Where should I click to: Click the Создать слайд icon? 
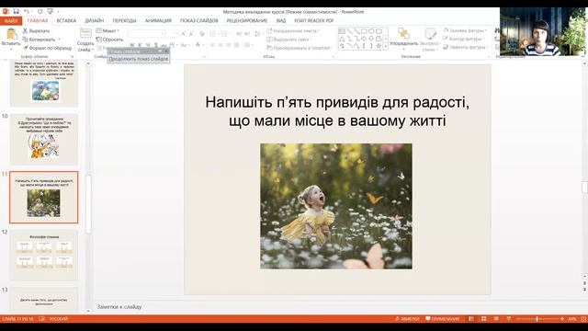[x=85, y=33]
